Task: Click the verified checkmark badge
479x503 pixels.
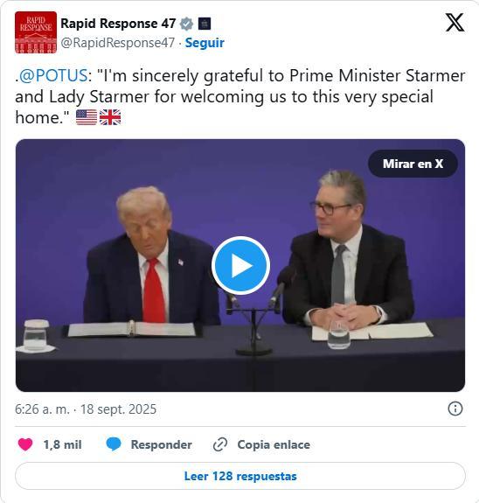Action: point(186,24)
